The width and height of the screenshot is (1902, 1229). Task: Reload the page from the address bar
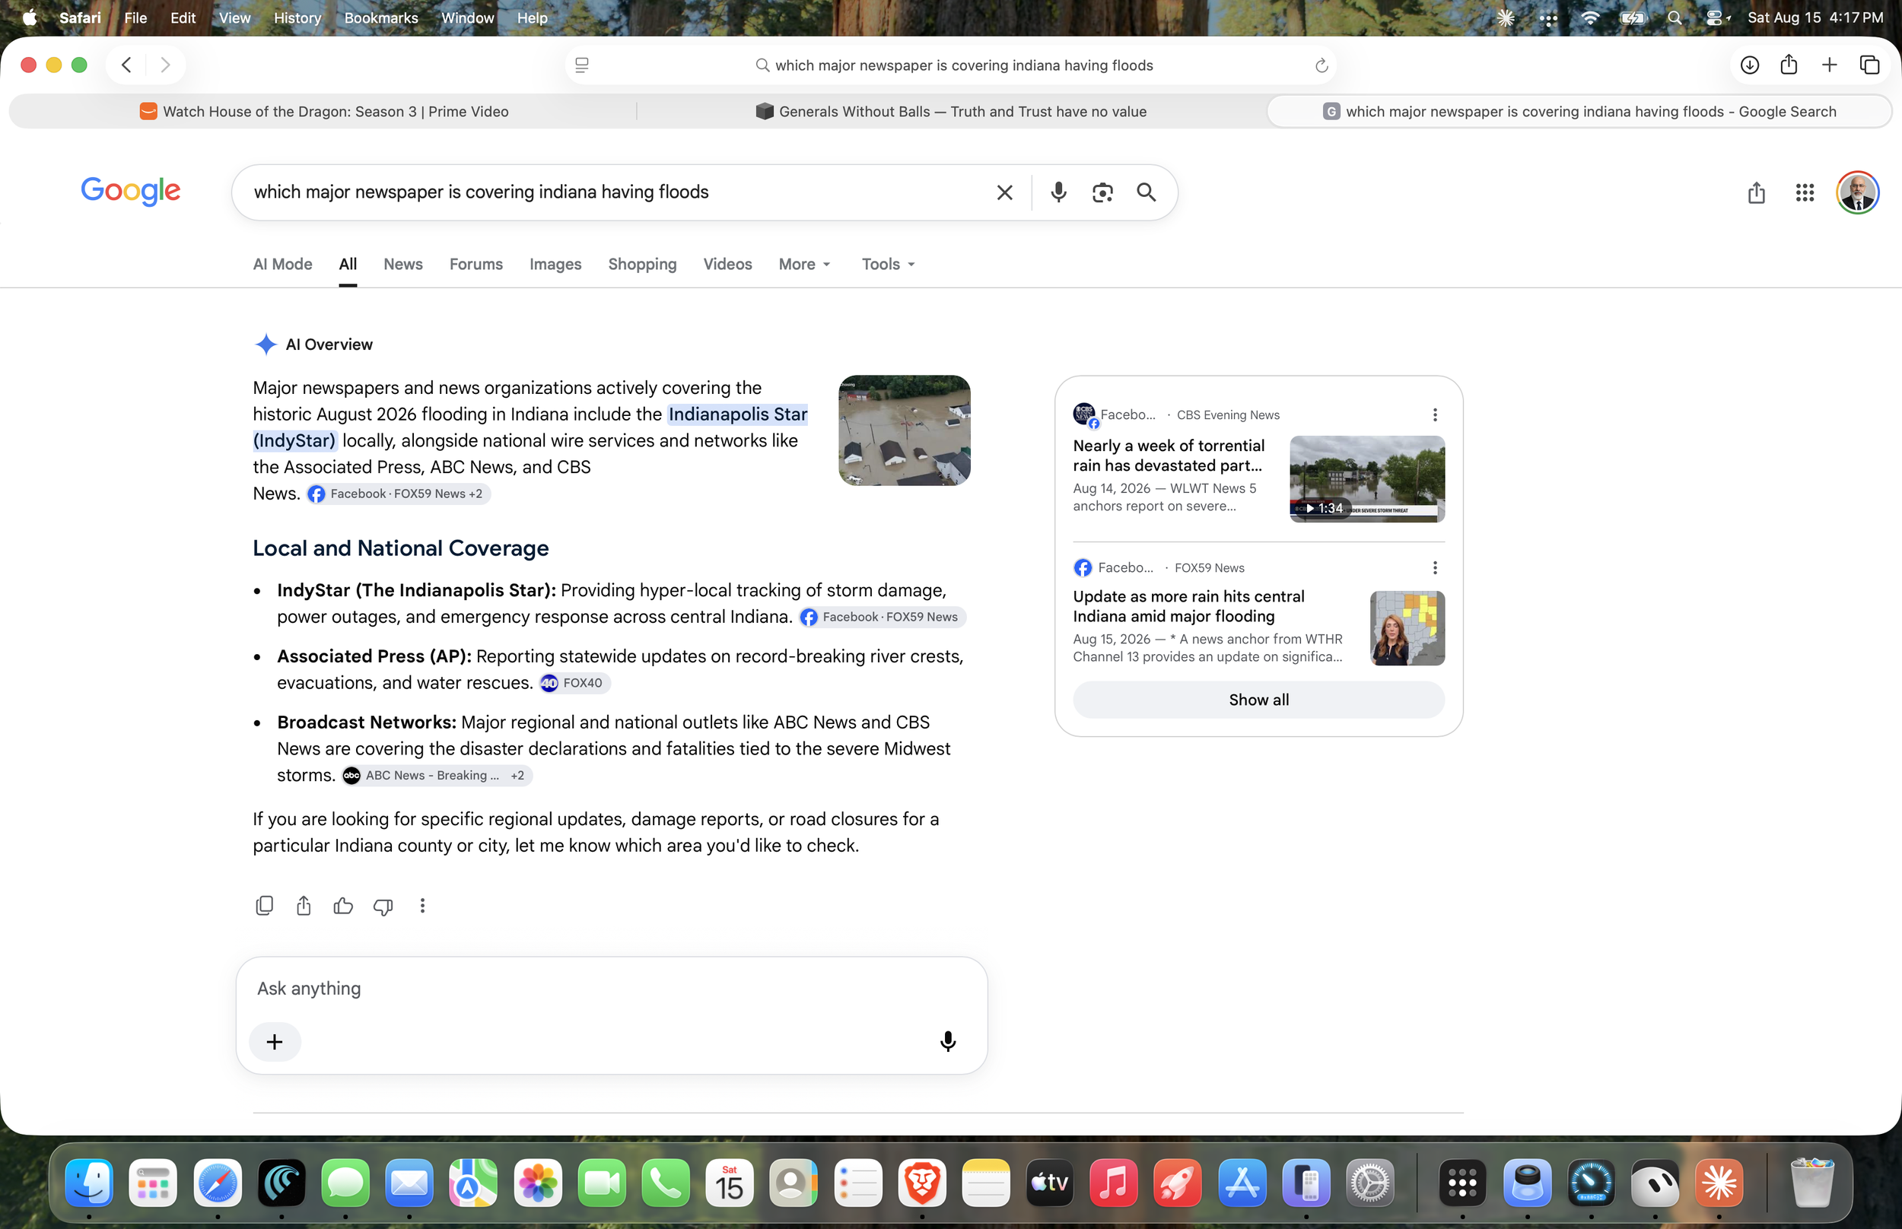click(x=1321, y=65)
